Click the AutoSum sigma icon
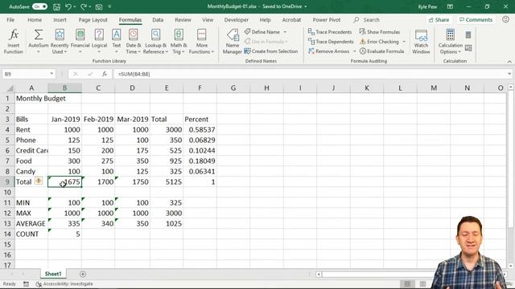Screen dimensions: 515x289 click(39, 35)
